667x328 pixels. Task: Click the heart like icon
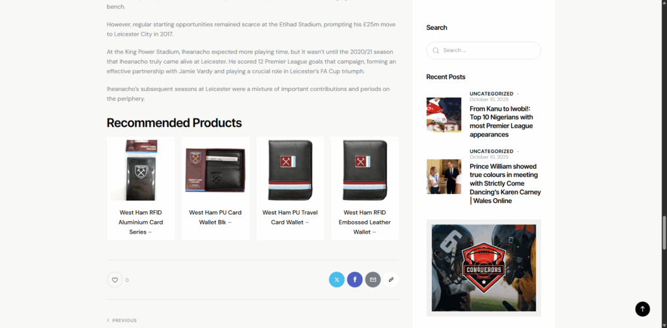(x=115, y=280)
